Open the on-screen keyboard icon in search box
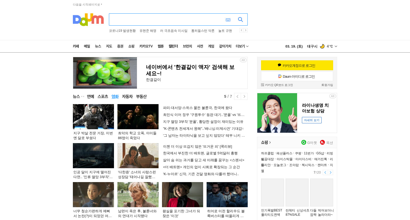This screenshot has height=220, width=410. 228,20
